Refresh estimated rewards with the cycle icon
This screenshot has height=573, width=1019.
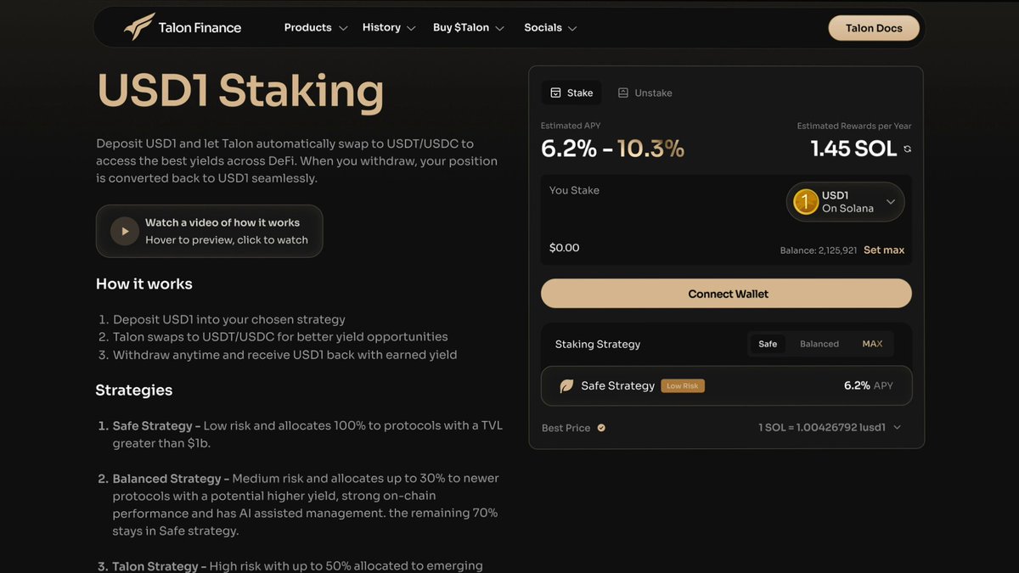pyautogui.click(x=907, y=149)
